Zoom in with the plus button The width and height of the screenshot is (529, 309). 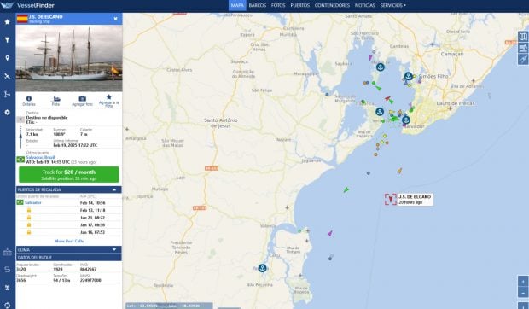tap(523, 281)
